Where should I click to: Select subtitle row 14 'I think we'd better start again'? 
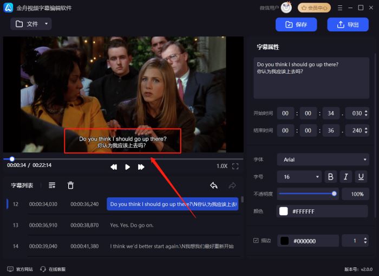[123, 246]
